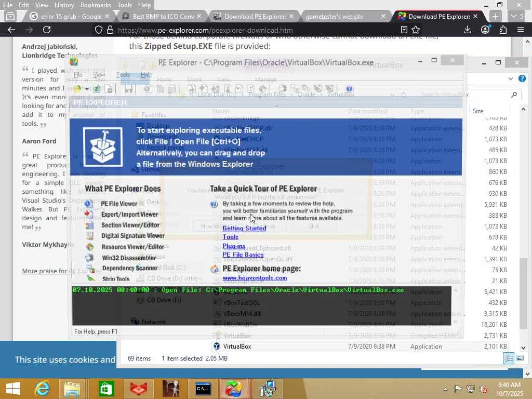Open the Command Prompt taskbar icon
This screenshot has height=399, width=532.
203,389
